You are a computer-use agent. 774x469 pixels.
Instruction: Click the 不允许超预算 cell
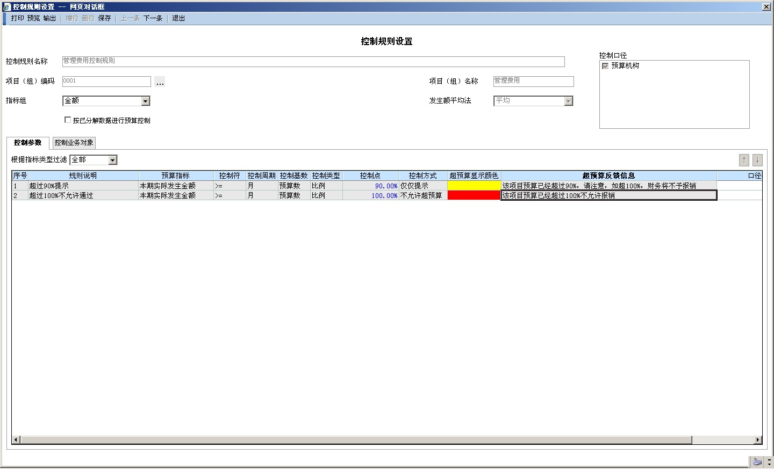(x=423, y=195)
